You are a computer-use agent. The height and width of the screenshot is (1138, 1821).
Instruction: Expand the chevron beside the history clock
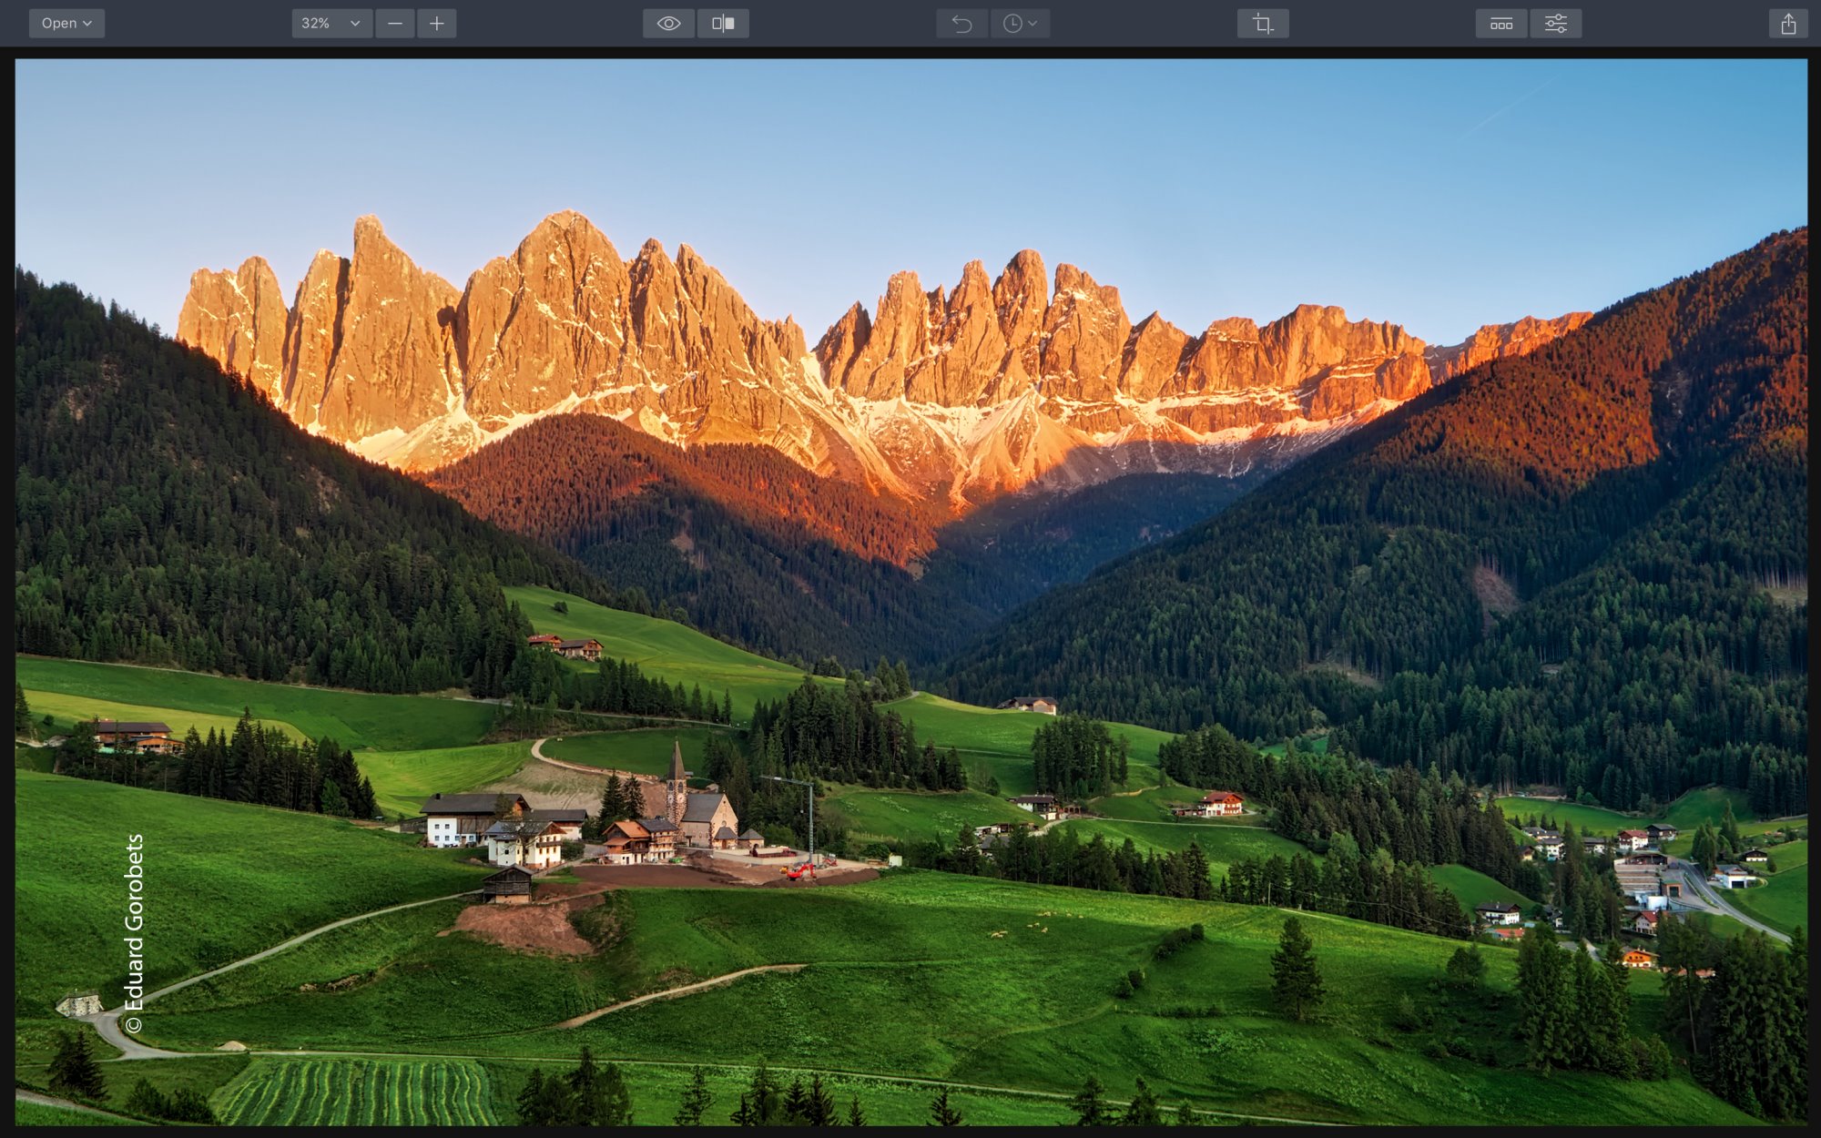click(1033, 24)
